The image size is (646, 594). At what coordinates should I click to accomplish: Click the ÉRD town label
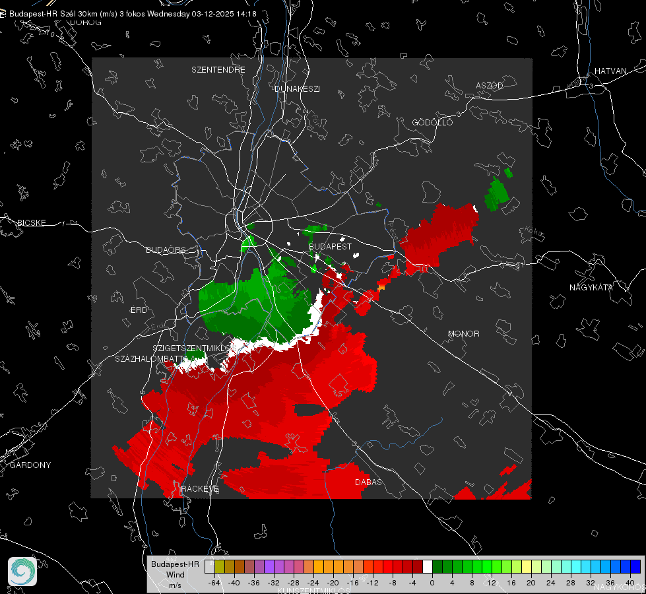pos(139,310)
